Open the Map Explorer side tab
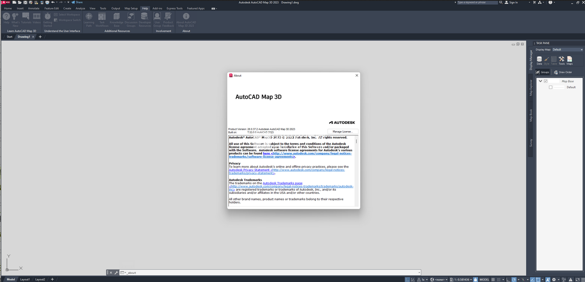The height and width of the screenshot is (282, 585). click(x=531, y=87)
